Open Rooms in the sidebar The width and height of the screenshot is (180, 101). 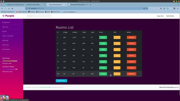pyautogui.click(x=4, y=31)
